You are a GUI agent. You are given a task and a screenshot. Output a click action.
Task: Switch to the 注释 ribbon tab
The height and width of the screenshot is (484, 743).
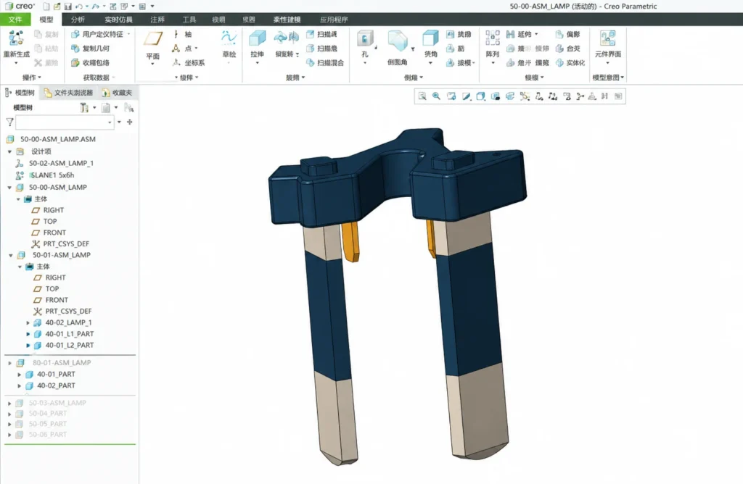click(x=157, y=20)
